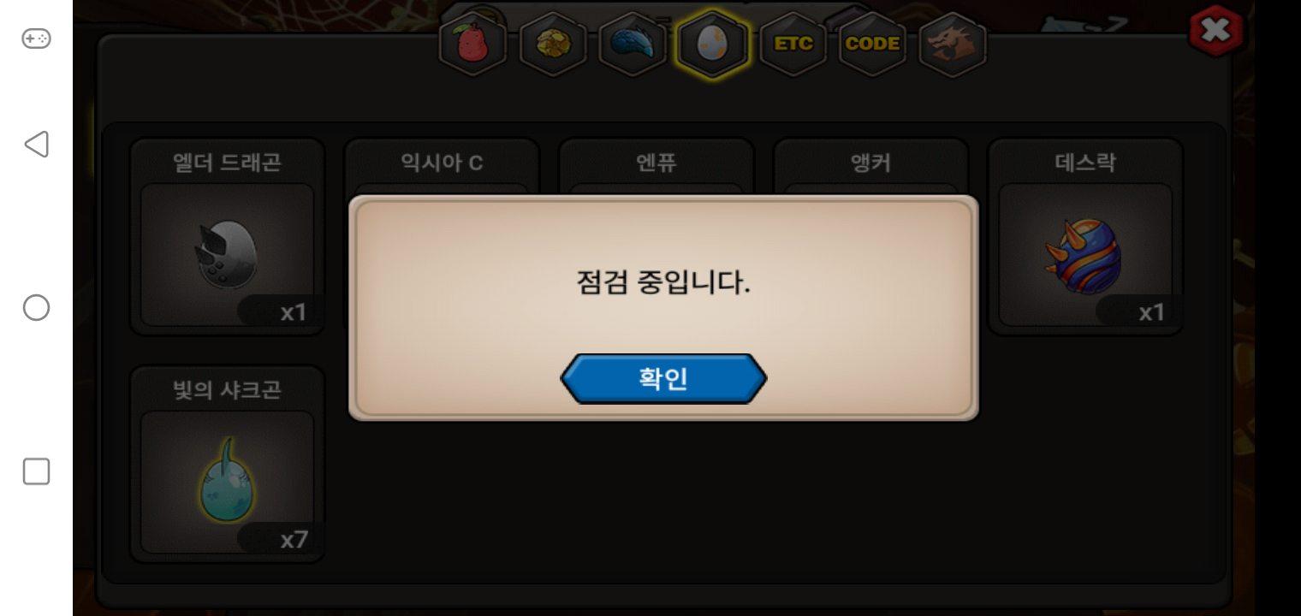Select the 엘더 드래곤 gray egg
The height and width of the screenshot is (616, 1301).
tap(227, 254)
